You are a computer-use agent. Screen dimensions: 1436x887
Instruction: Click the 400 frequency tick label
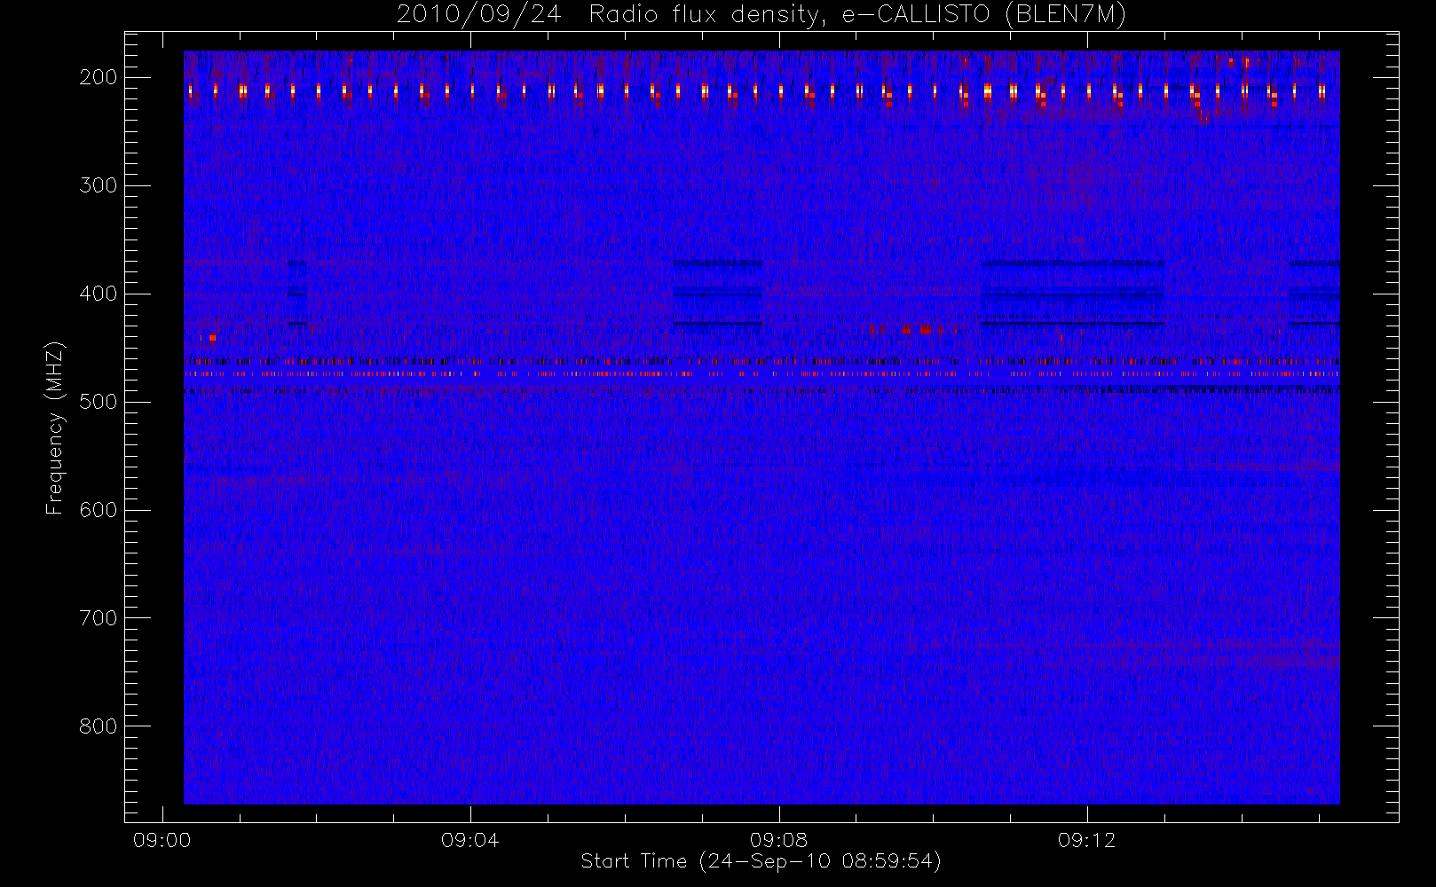(x=99, y=294)
